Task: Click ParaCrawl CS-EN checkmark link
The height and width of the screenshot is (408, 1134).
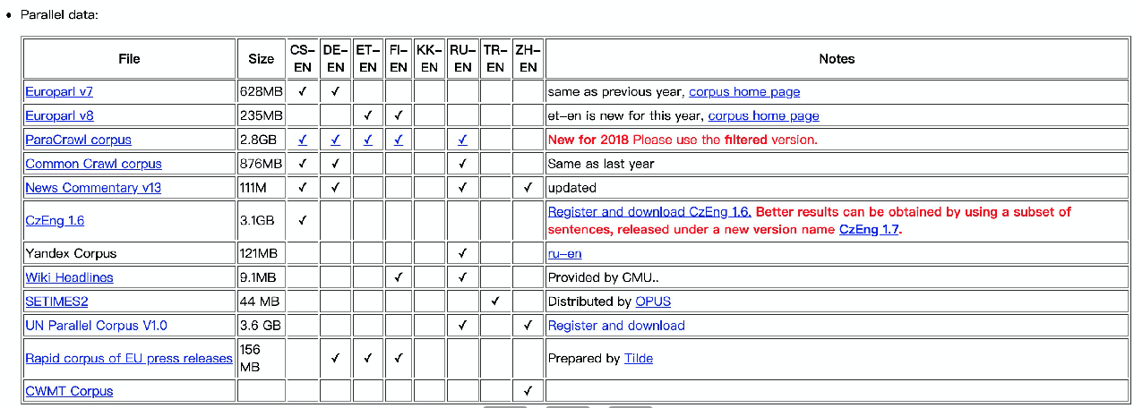Action: [x=303, y=140]
